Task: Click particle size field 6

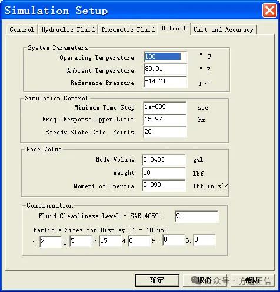Action: click(204, 240)
